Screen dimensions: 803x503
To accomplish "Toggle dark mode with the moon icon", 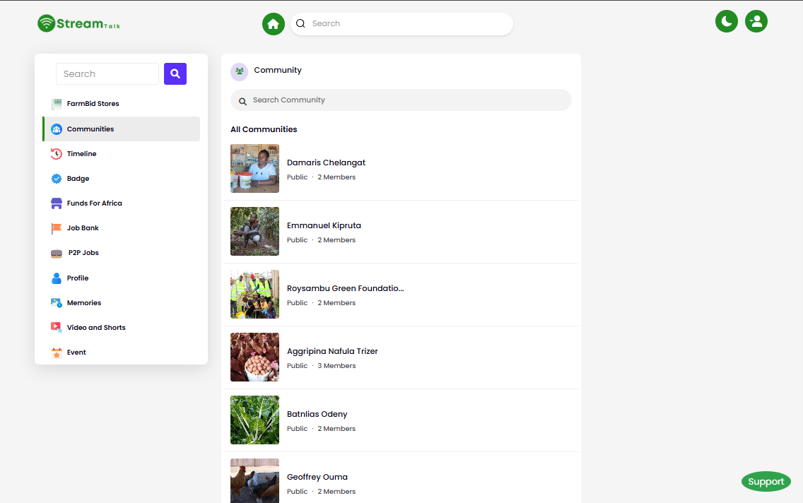I will 727,21.
